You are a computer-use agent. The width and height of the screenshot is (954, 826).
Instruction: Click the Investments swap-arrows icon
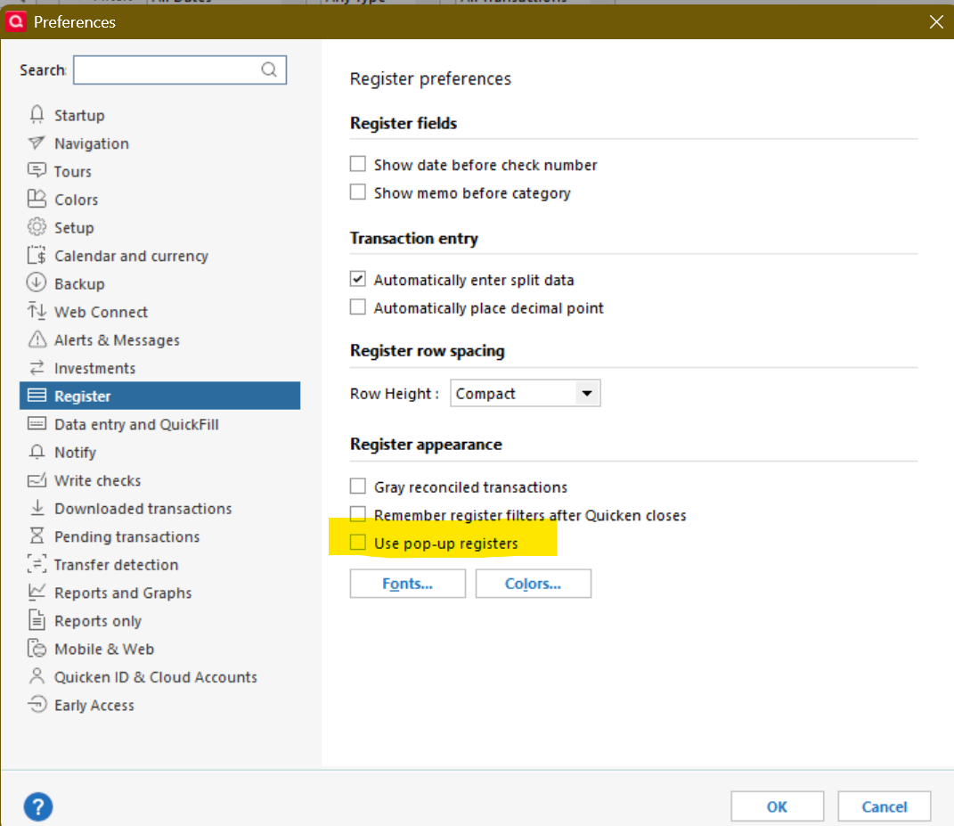coord(37,367)
